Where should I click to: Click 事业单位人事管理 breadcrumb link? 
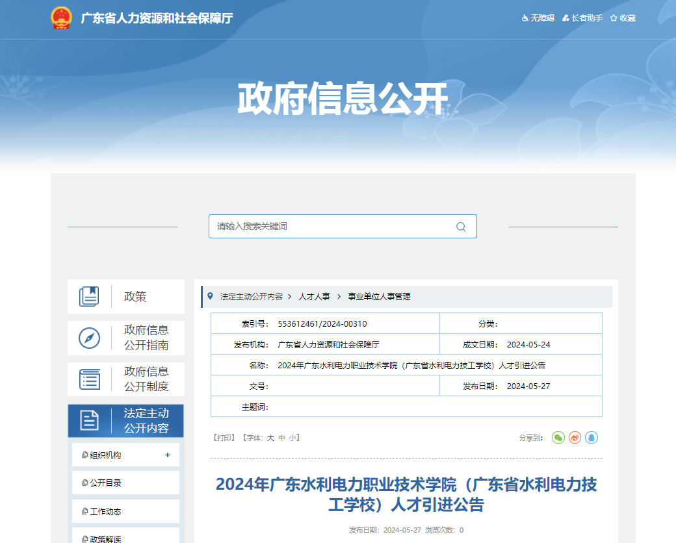coord(379,297)
